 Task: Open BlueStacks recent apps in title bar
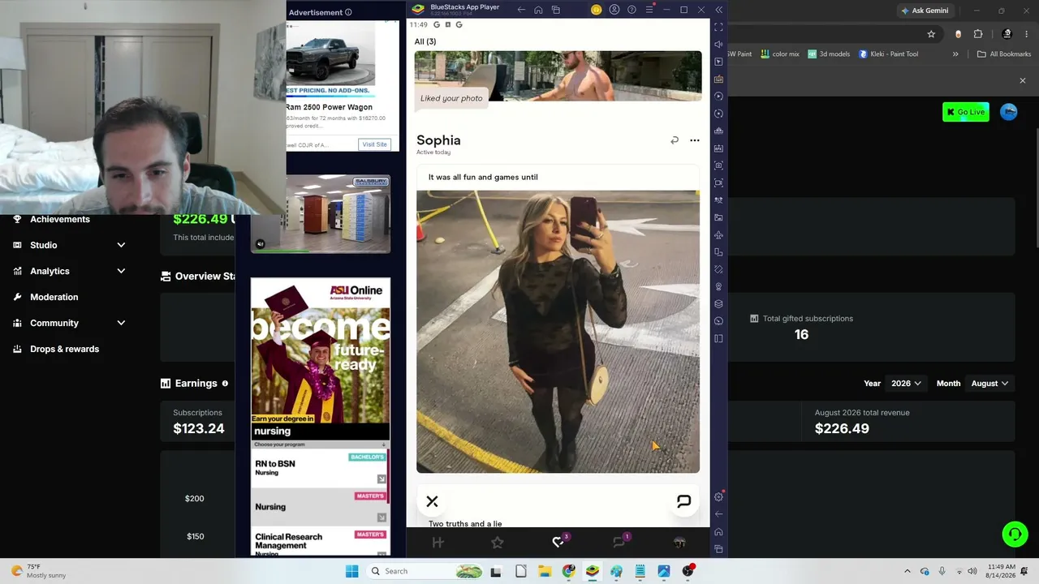(556, 10)
